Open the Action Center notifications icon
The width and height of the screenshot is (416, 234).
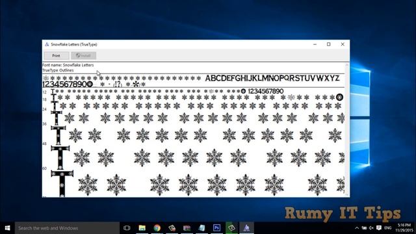pyautogui.click(x=379, y=228)
